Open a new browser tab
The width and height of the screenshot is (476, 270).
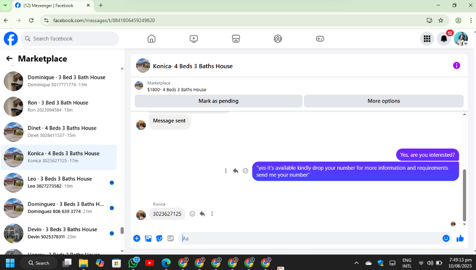point(101,5)
